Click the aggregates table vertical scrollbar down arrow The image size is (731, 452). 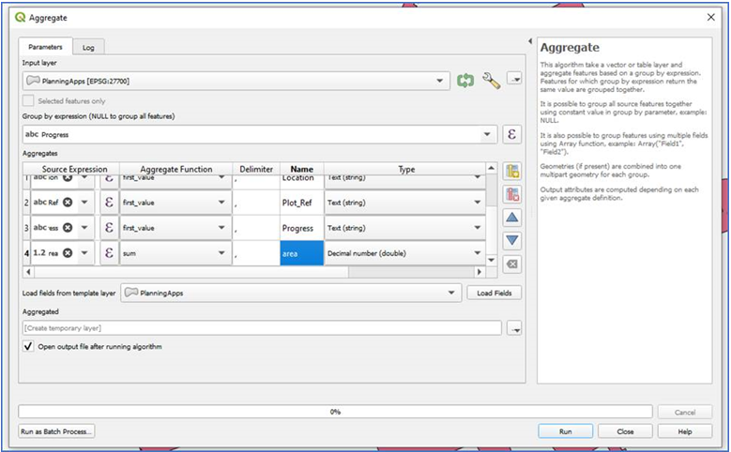tap(492, 260)
